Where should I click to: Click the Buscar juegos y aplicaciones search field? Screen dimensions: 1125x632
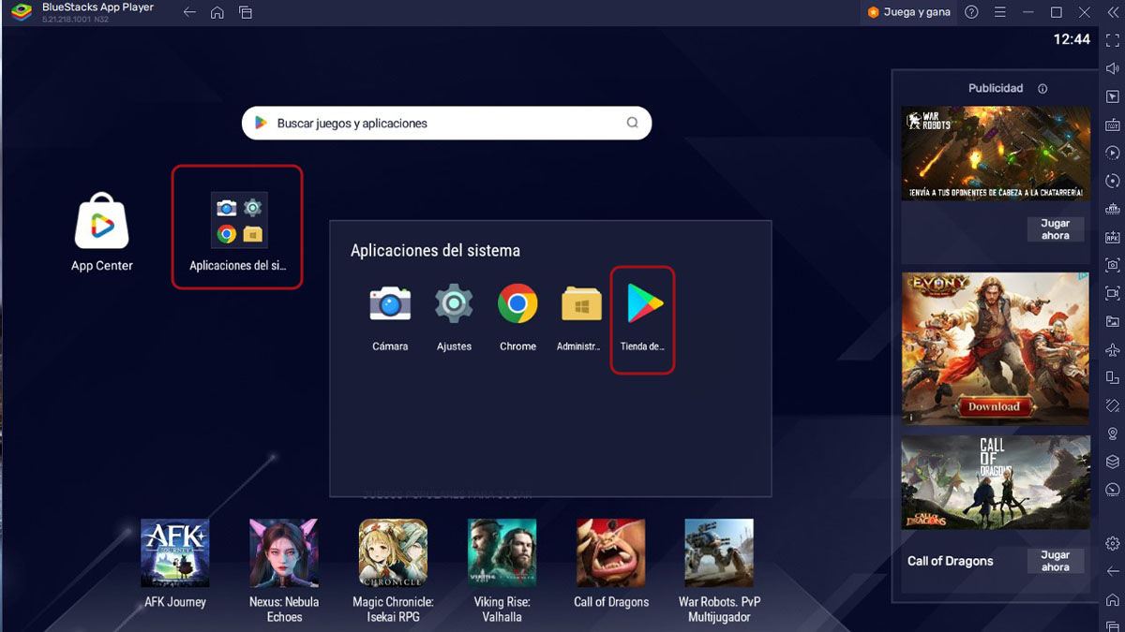tap(446, 123)
